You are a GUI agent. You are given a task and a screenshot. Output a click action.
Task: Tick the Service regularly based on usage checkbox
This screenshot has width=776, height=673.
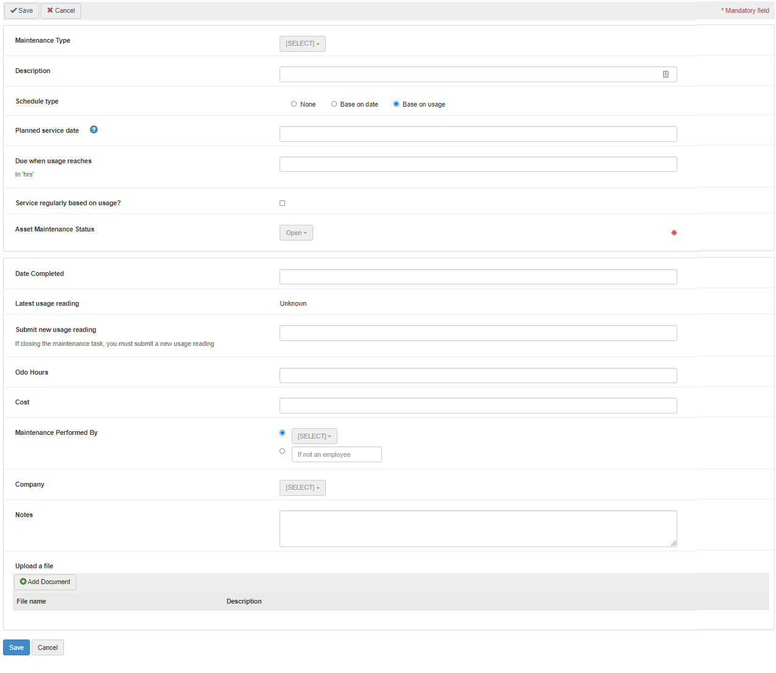[x=282, y=203]
